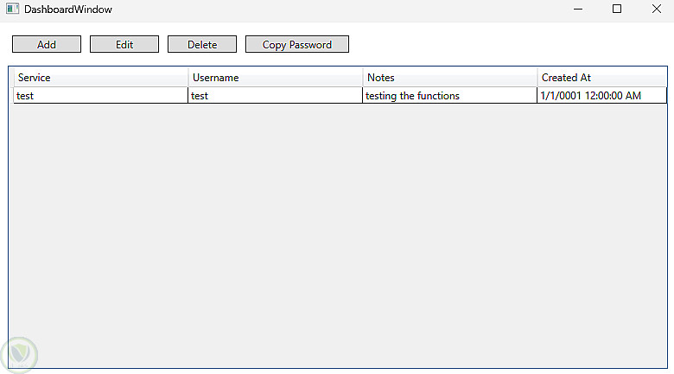Click the green shield watermark logo
The width and height of the screenshot is (674, 374).
coord(18,354)
